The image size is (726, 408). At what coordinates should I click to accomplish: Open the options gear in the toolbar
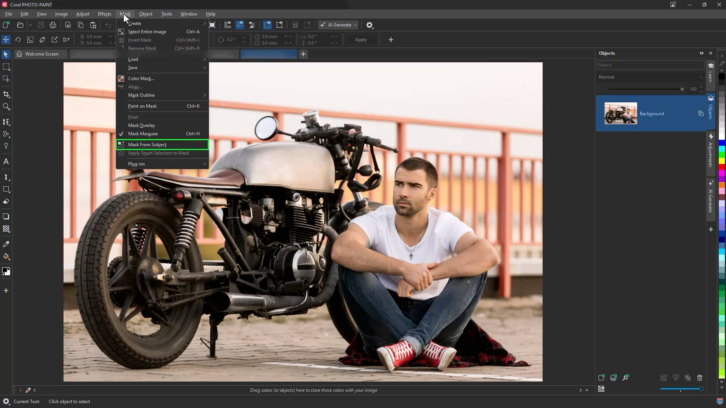pos(369,25)
